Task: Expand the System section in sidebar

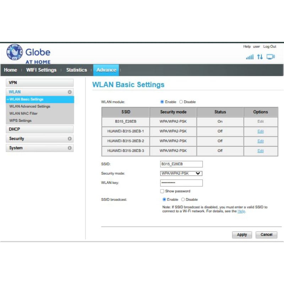Action: point(70,148)
